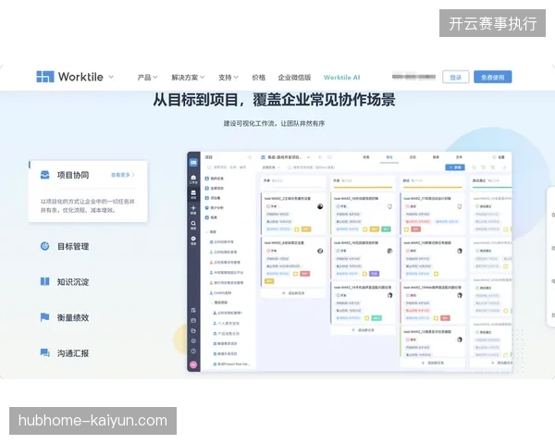Screen dimensions: 555x444
Task: Expand the project title chevron in demo
Action: pos(308,157)
